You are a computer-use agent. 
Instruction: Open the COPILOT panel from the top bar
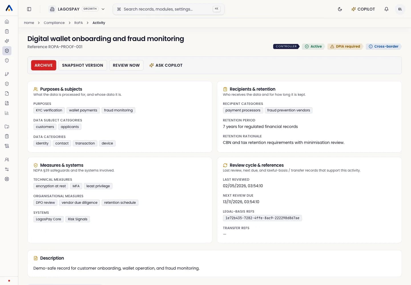(363, 9)
